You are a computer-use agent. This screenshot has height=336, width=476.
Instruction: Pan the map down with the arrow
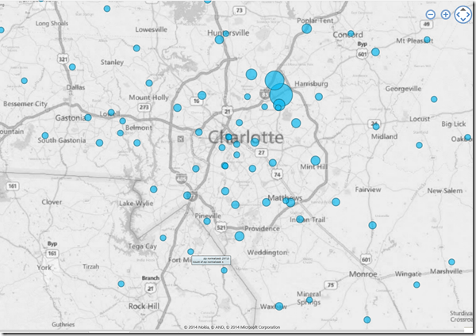(463, 21)
